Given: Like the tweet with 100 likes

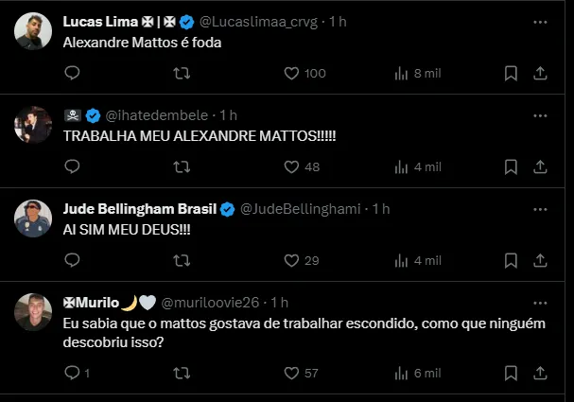Looking at the screenshot, I should (292, 73).
